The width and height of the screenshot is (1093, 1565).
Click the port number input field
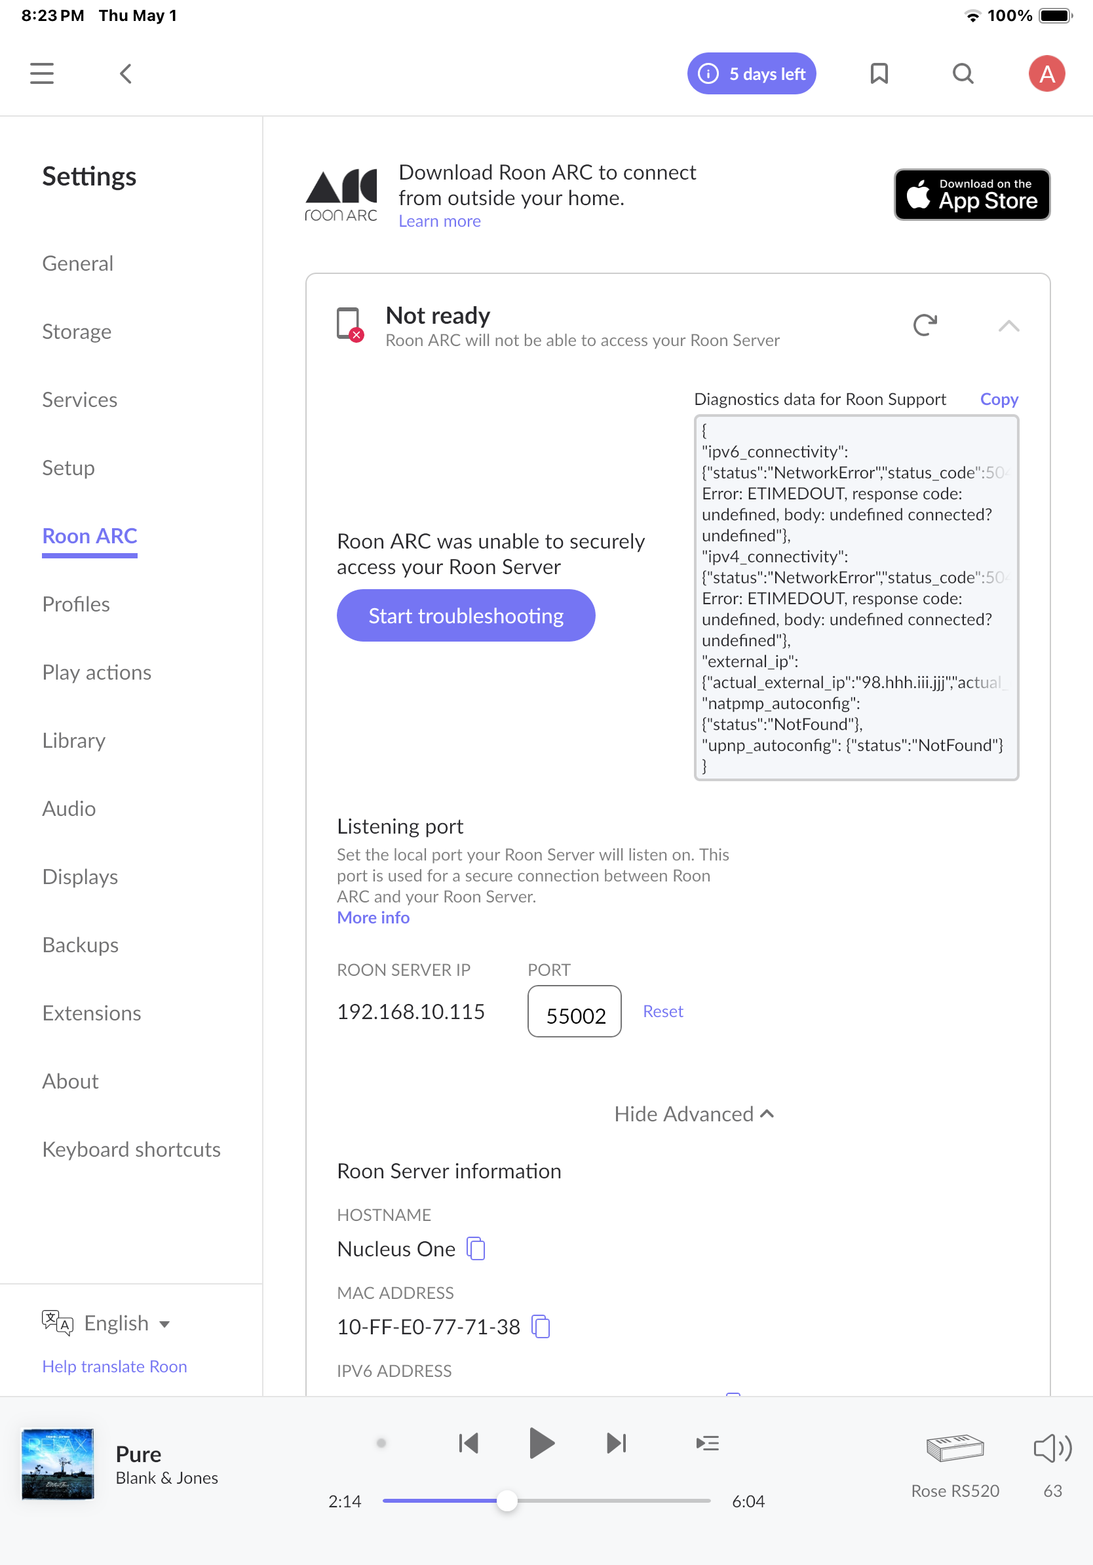pyautogui.click(x=575, y=1011)
